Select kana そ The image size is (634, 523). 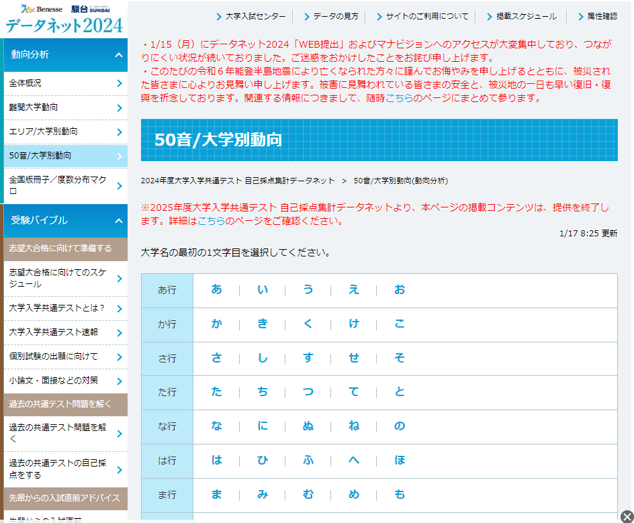(x=400, y=358)
